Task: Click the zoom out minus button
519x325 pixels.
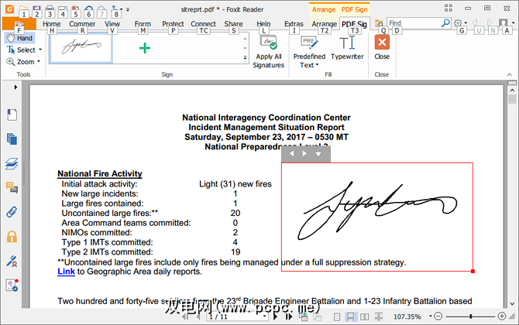Action: tap(438, 316)
